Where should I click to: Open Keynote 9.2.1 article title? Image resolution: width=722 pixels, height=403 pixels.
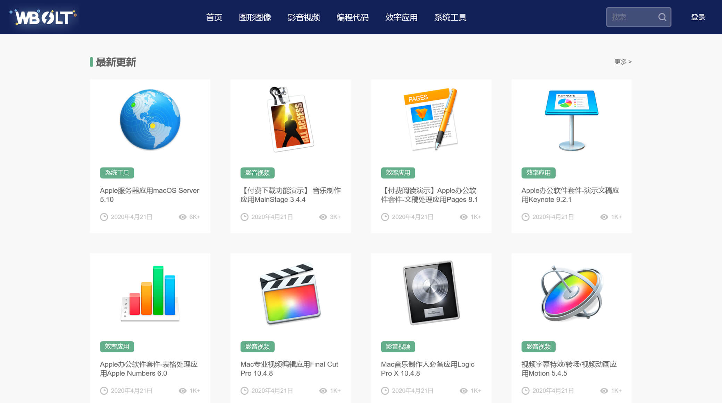click(570, 195)
